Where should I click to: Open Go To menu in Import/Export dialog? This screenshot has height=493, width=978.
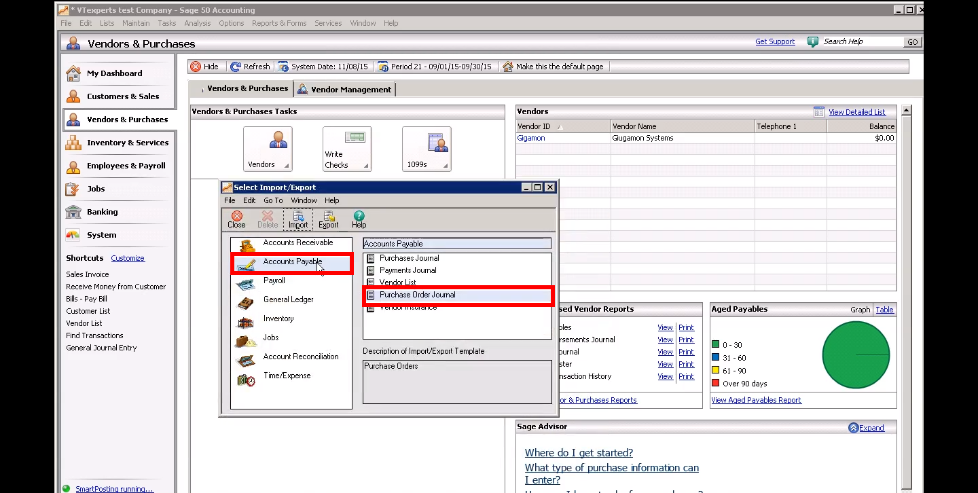click(273, 200)
